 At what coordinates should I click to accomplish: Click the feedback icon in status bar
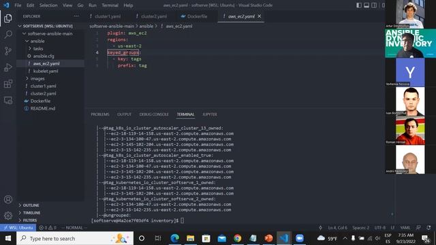click(x=418, y=227)
